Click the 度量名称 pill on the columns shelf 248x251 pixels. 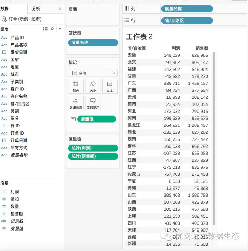click(x=187, y=9)
